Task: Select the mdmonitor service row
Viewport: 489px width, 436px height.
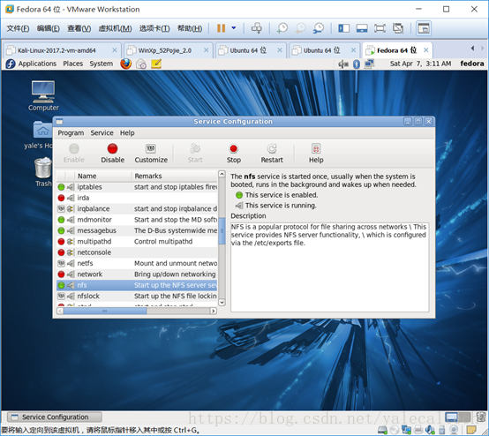Action: pyautogui.click(x=137, y=220)
